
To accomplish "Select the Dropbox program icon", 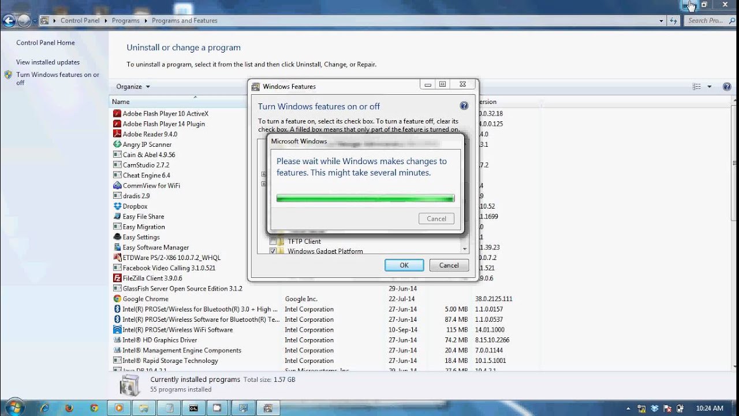I will (117, 206).
